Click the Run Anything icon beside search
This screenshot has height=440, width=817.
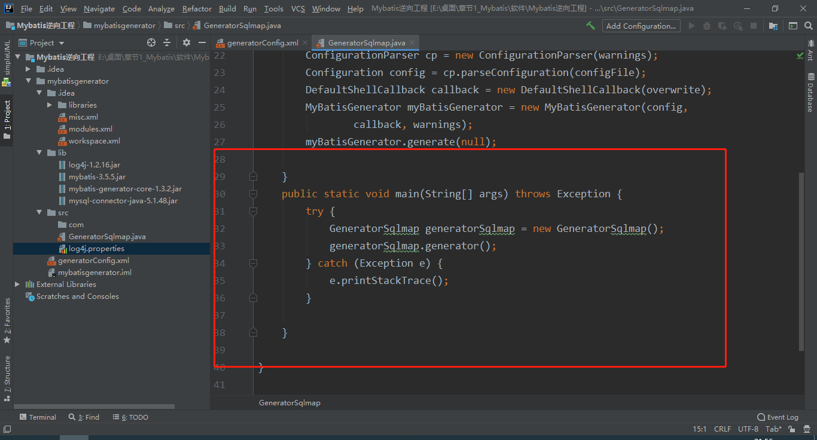(x=793, y=26)
